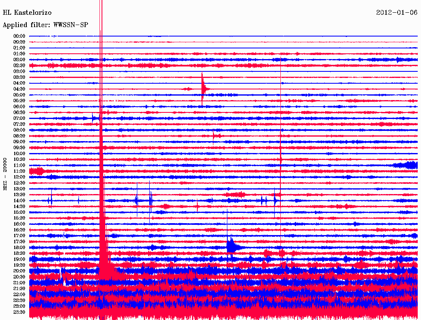Viewport: 421px width, 320px height.
Task: Select the 15:00 time label
Action: 19,212
